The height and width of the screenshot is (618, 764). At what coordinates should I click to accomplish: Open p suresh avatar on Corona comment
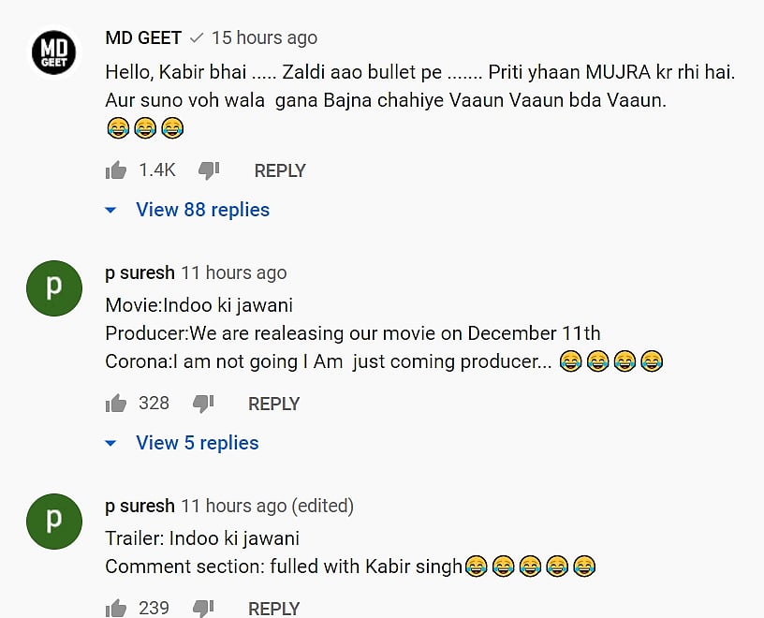point(54,287)
